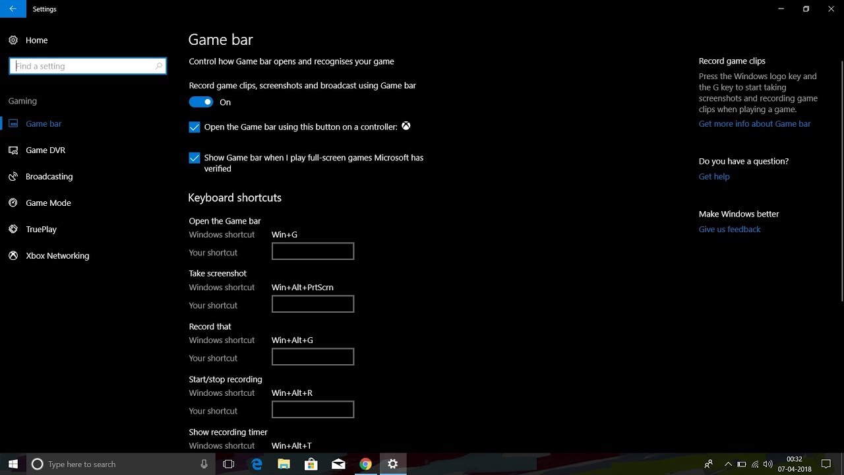Select Game Mode in the sidebar

48,203
